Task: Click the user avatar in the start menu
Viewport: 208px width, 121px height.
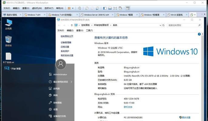Action: [61, 64]
